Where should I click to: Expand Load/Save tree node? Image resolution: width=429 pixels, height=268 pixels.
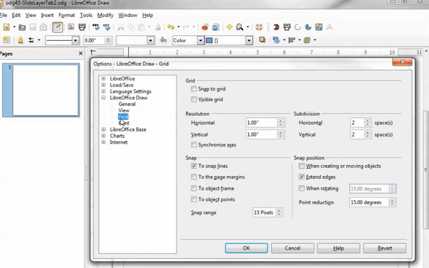pos(104,85)
